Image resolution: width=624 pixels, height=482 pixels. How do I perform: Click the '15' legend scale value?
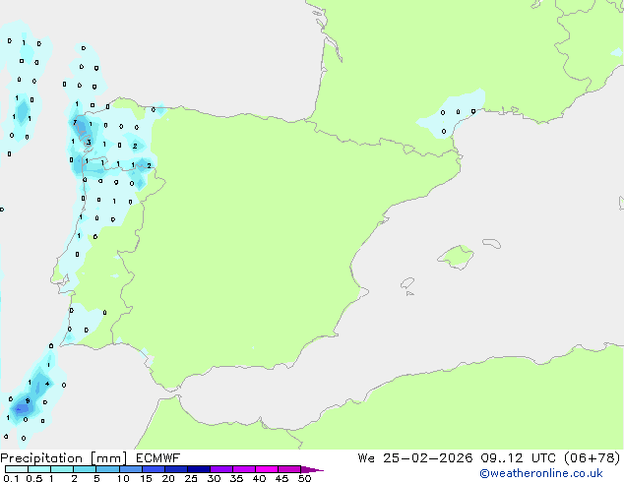[x=146, y=478]
